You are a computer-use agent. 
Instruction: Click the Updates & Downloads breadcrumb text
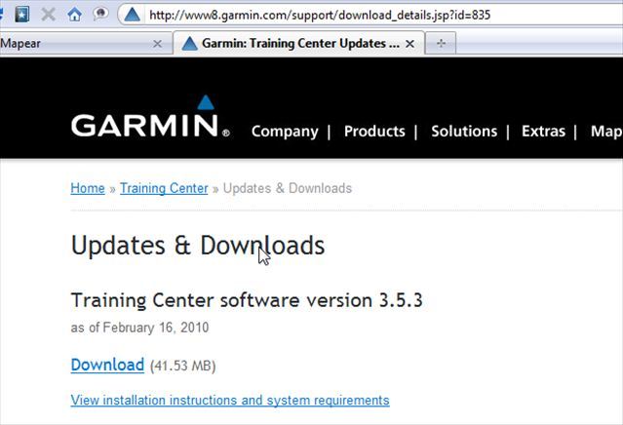(x=288, y=188)
